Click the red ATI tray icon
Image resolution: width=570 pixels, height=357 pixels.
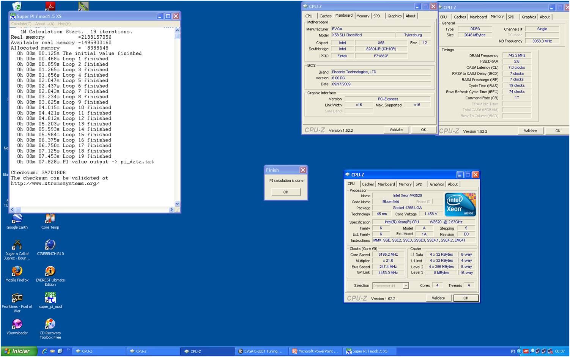pyautogui.click(x=526, y=351)
